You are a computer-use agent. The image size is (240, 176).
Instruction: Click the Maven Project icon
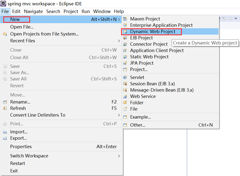point(125,19)
